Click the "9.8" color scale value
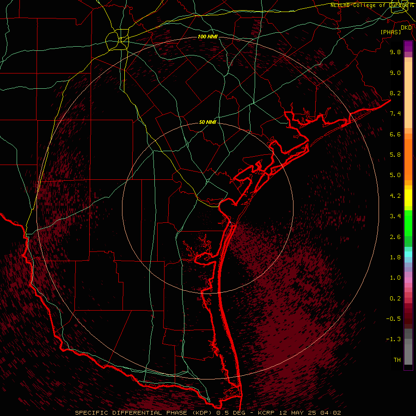 click(395, 52)
